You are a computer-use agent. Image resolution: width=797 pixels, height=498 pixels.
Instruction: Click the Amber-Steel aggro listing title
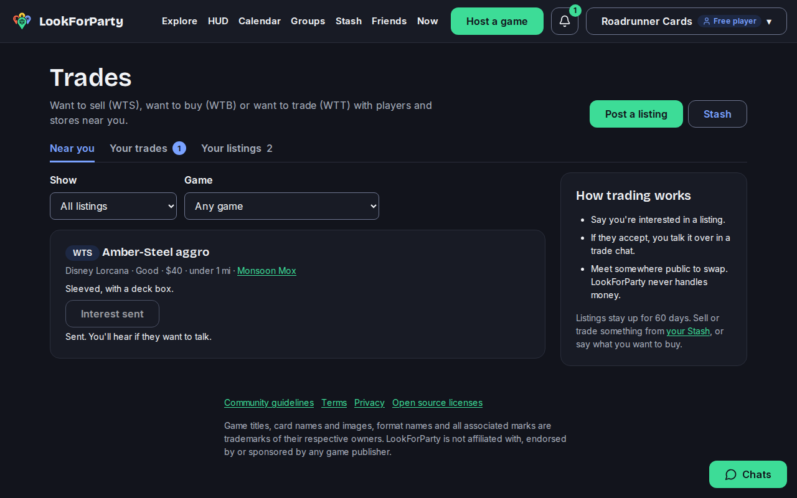(x=156, y=252)
